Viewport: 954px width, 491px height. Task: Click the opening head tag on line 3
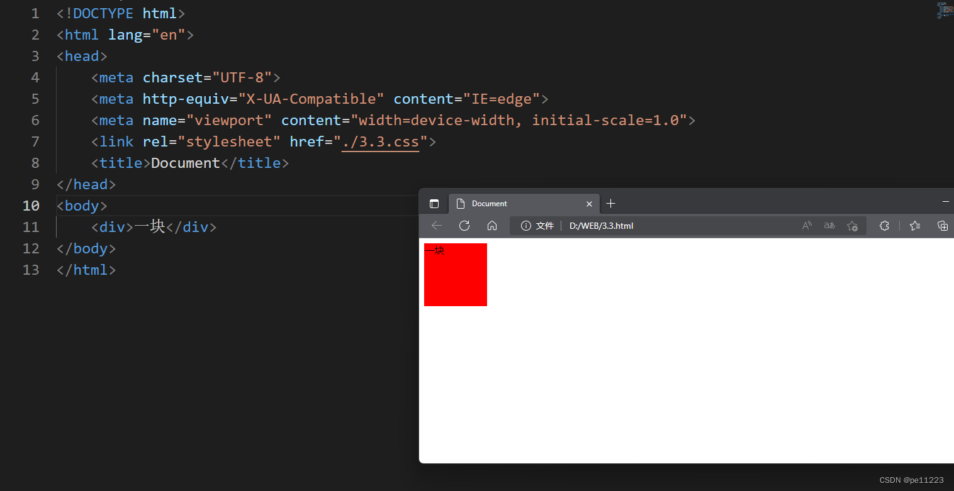click(x=82, y=56)
